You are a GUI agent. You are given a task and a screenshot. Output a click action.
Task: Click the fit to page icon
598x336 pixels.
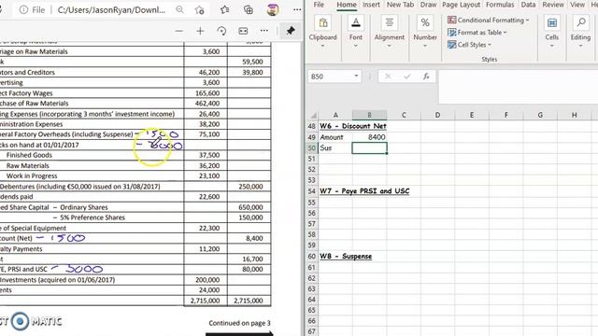(243, 31)
